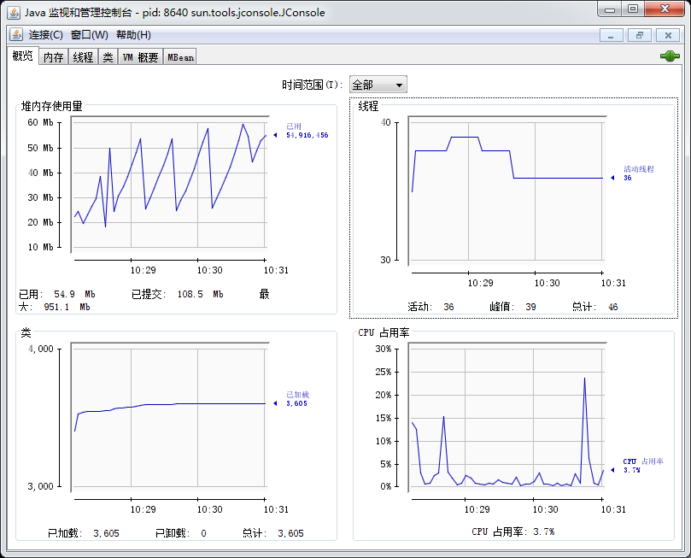
Task: Minimize the JConsole outer window
Action: 610,9
